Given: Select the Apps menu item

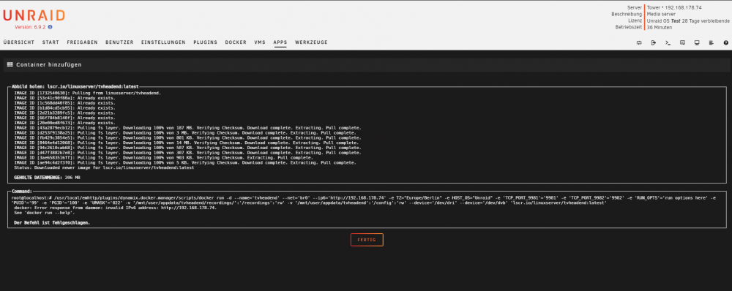Looking at the screenshot, I should 280,42.
